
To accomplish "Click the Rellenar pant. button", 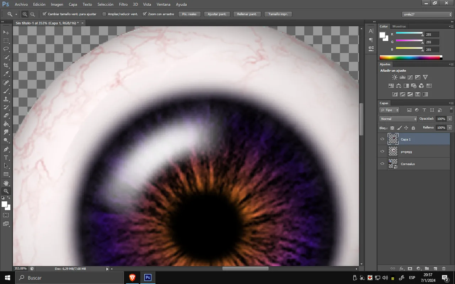I will 247,14.
